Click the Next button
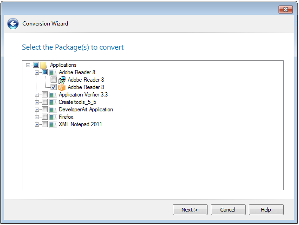Viewport: 299px width, 225px height. click(x=190, y=210)
